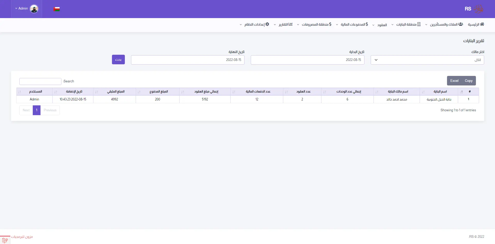Click the chart icon for التقارير
The height and width of the screenshot is (244, 495).
click(290, 24)
